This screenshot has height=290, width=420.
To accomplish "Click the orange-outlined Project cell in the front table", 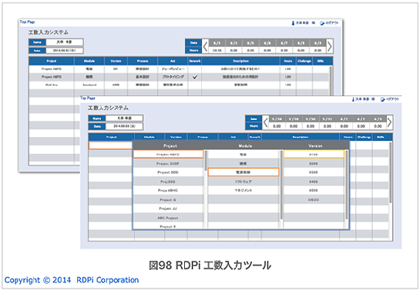I will pos(111,145).
